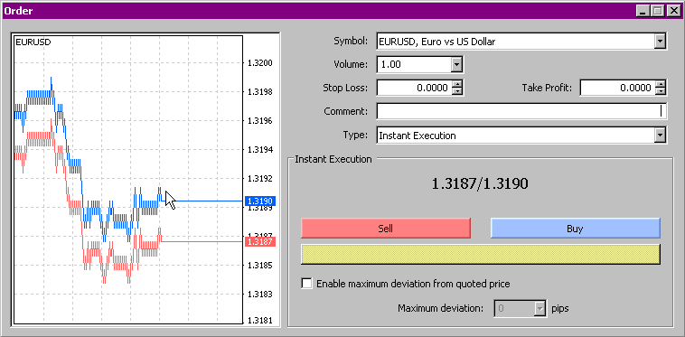Click the 1.3200 price axis label
The image size is (685, 337).
(x=260, y=63)
